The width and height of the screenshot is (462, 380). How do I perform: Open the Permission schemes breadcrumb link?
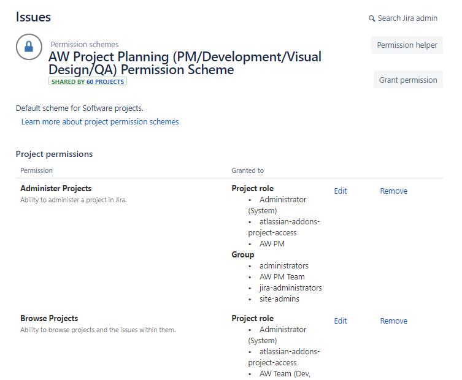tap(85, 45)
